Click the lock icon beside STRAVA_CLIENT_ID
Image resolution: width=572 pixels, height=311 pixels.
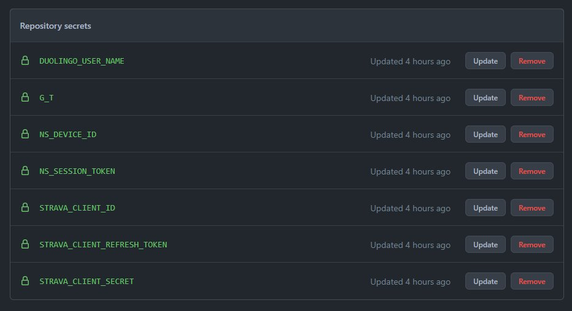coord(25,208)
